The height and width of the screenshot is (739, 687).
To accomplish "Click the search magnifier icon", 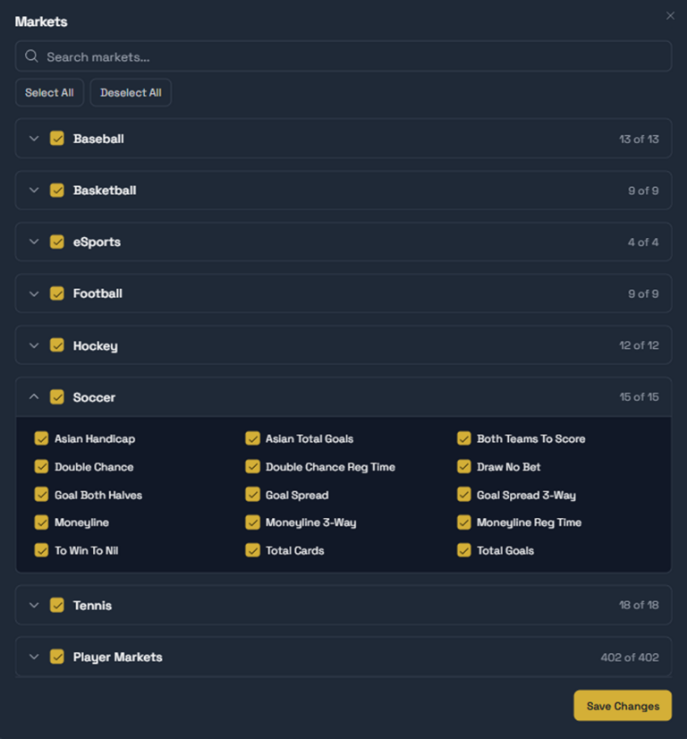I will tap(32, 56).
